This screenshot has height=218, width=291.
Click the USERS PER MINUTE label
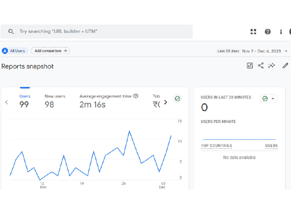click(218, 121)
